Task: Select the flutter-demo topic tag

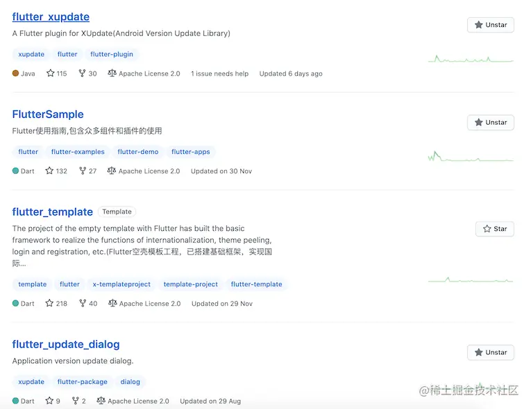Action: point(138,152)
